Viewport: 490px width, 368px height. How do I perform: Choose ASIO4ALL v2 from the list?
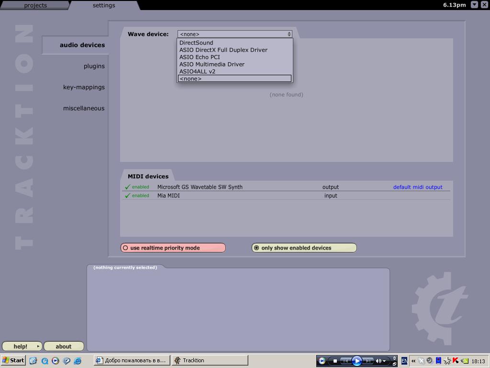[x=234, y=71]
